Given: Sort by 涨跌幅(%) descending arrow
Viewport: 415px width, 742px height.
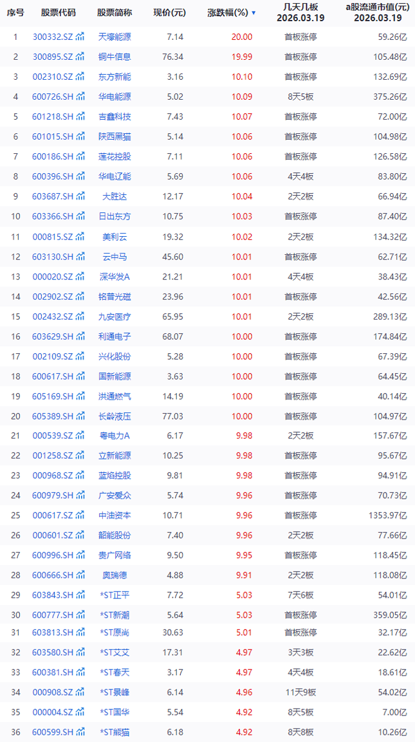Looking at the screenshot, I should (254, 13).
